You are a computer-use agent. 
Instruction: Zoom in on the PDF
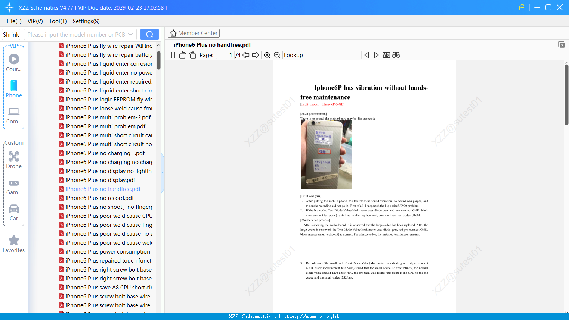(267, 55)
